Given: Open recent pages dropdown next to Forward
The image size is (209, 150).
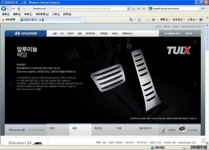Looking at the screenshot, I should [14, 9].
